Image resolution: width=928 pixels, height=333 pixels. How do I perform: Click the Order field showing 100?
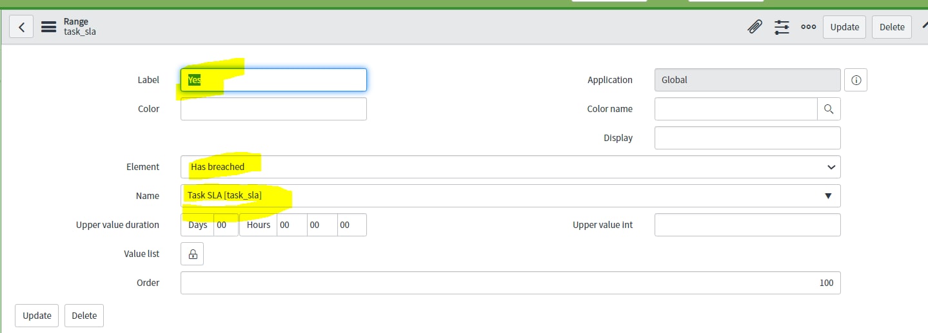click(x=511, y=283)
